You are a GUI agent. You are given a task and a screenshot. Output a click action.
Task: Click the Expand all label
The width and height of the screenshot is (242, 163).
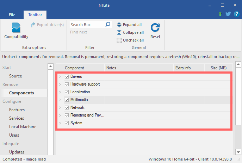coord(132,25)
